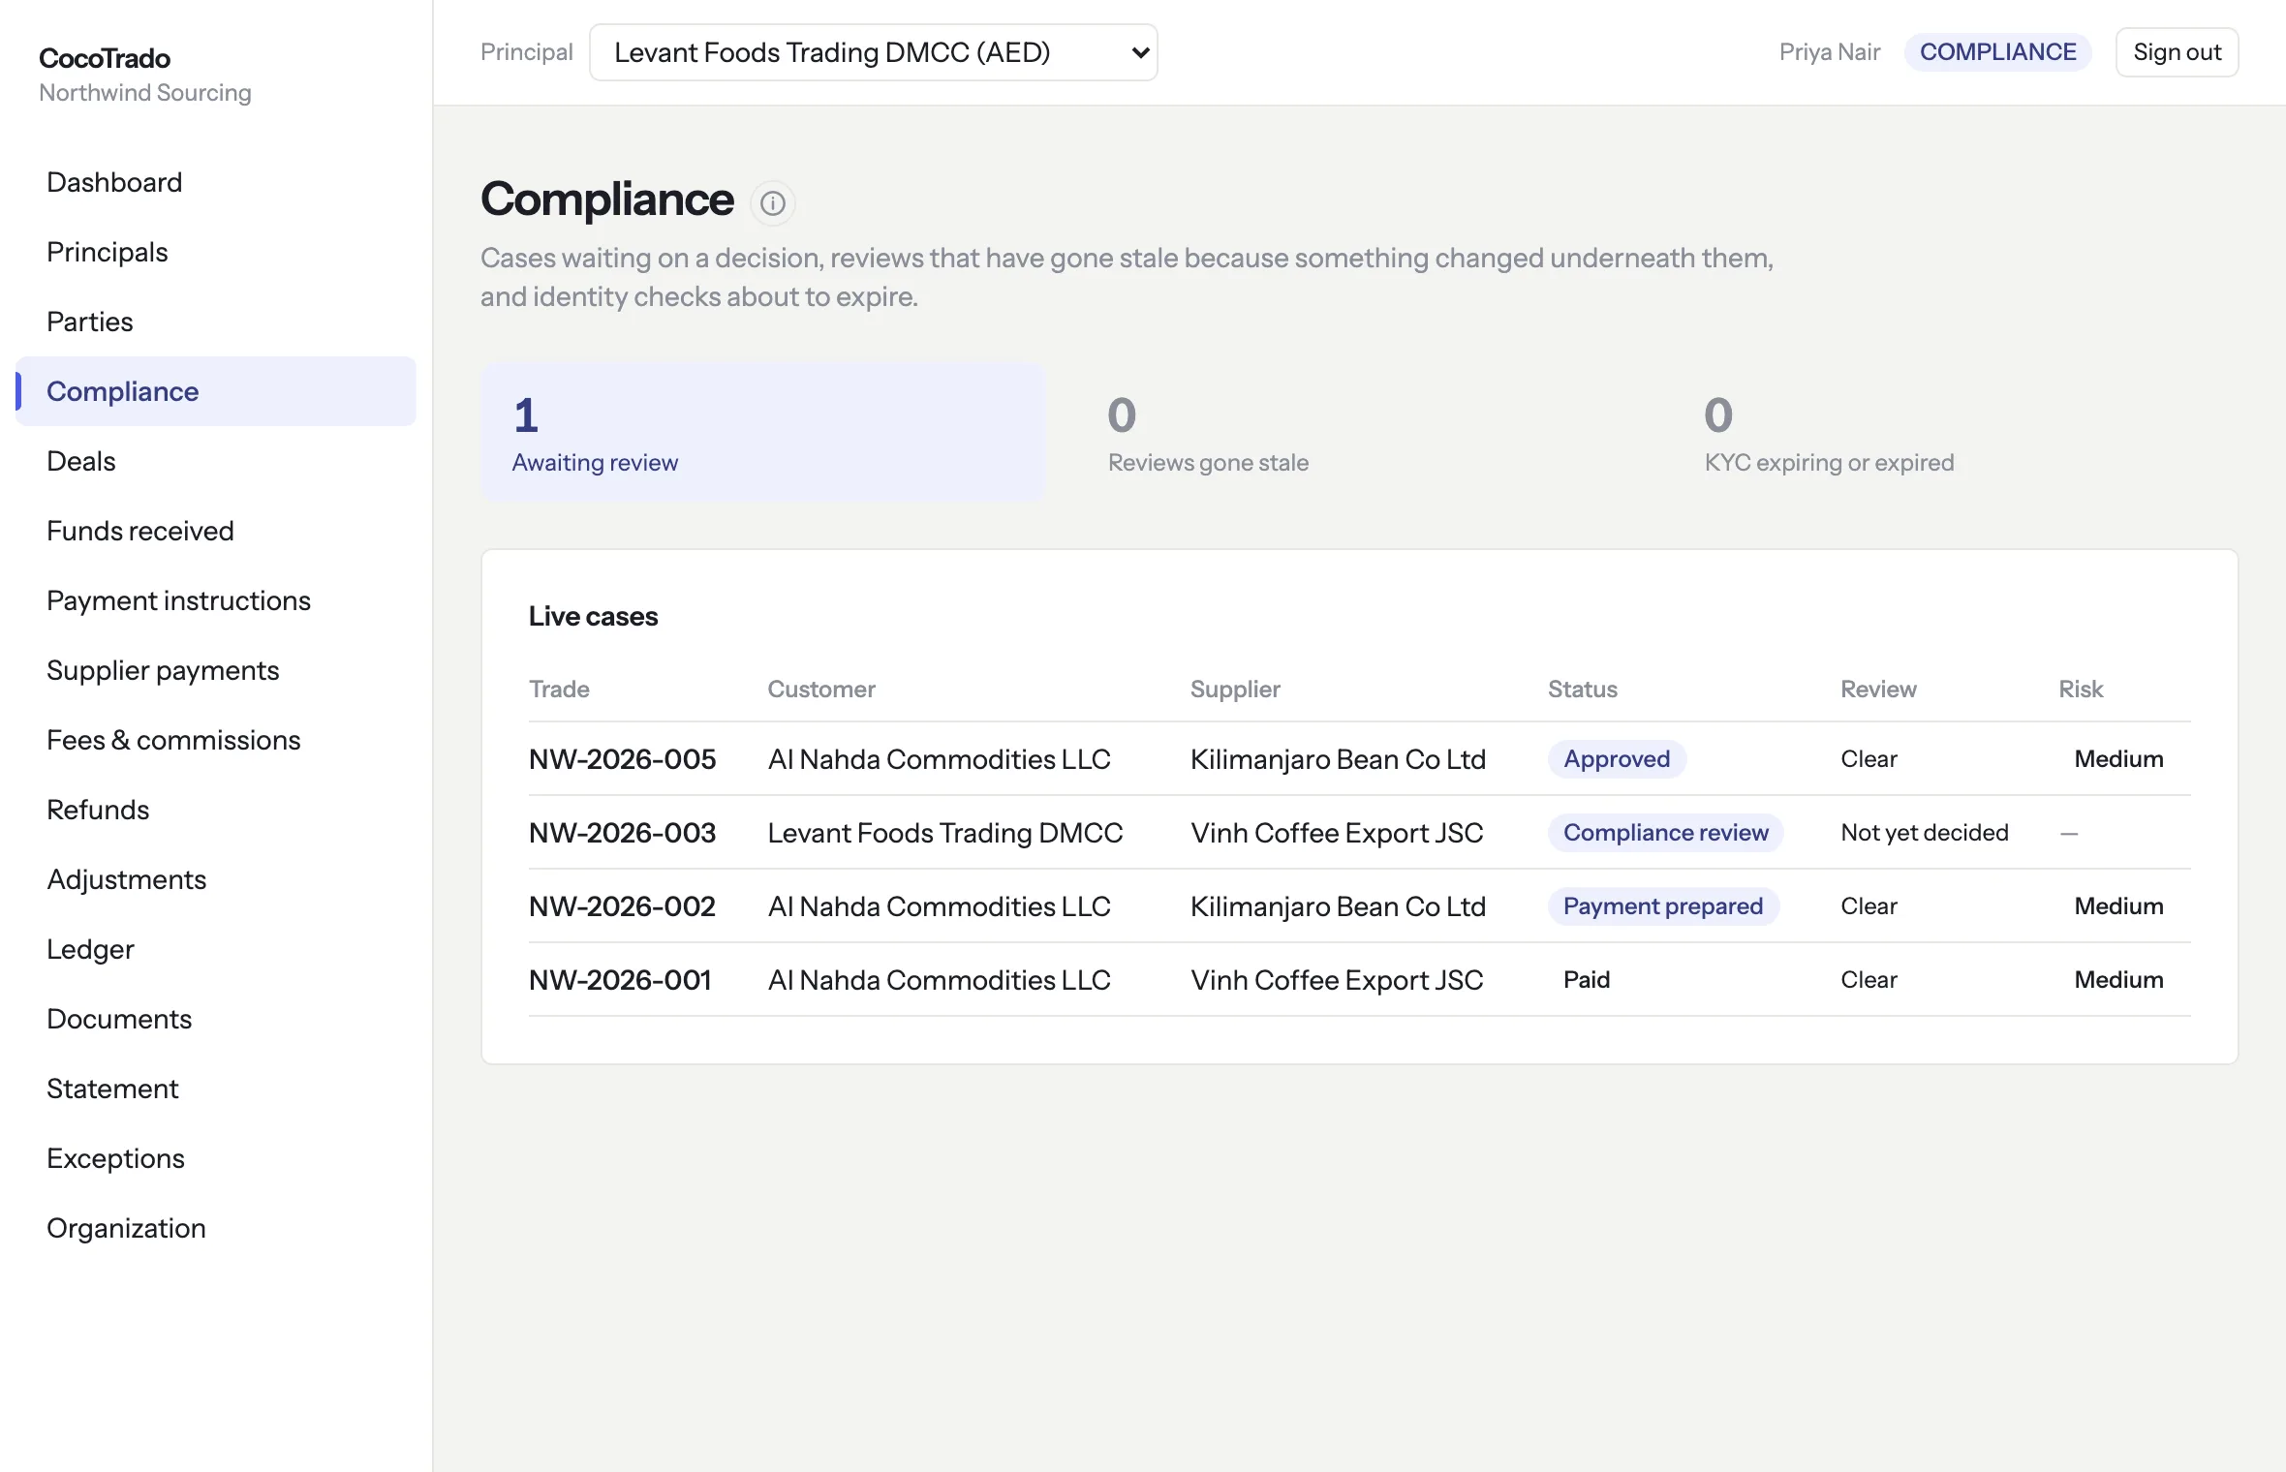Go to Payment instructions

click(215, 600)
